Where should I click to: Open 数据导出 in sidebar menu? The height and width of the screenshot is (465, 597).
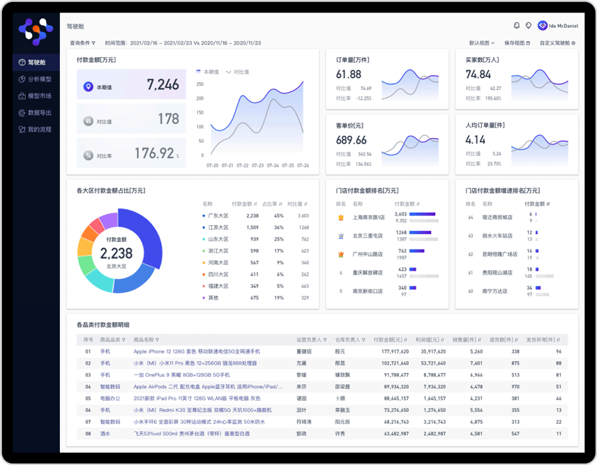36,113
